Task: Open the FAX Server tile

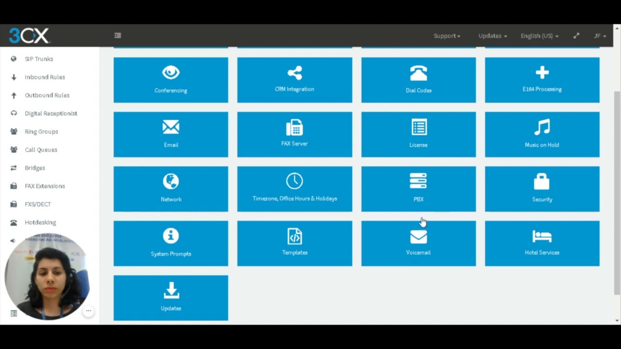Action: point(294,134)
